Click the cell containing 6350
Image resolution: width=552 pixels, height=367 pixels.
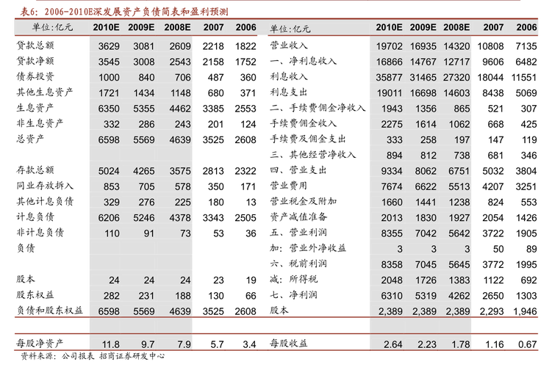109,109
